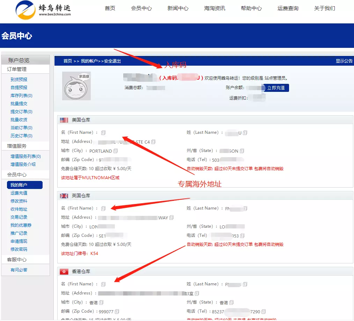This screenshot has width=354, height=321.
Task: Open 交易记录 in sidebar
Action: click(x=19, y=217)
